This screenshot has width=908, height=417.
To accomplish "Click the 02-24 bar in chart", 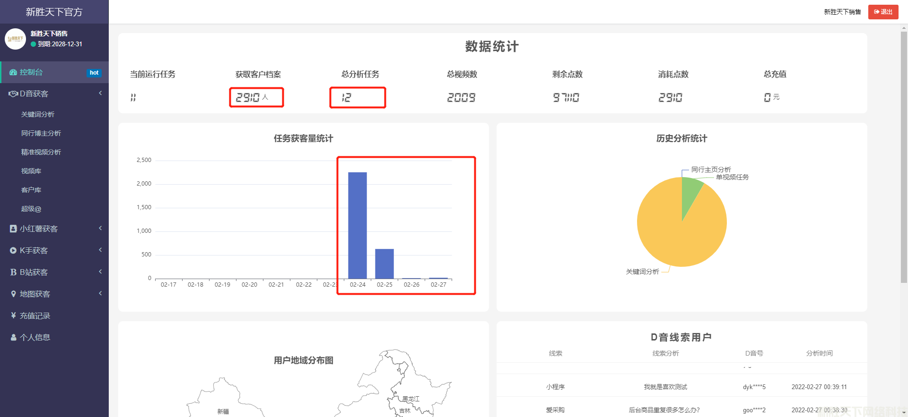I will click(358, 225).
